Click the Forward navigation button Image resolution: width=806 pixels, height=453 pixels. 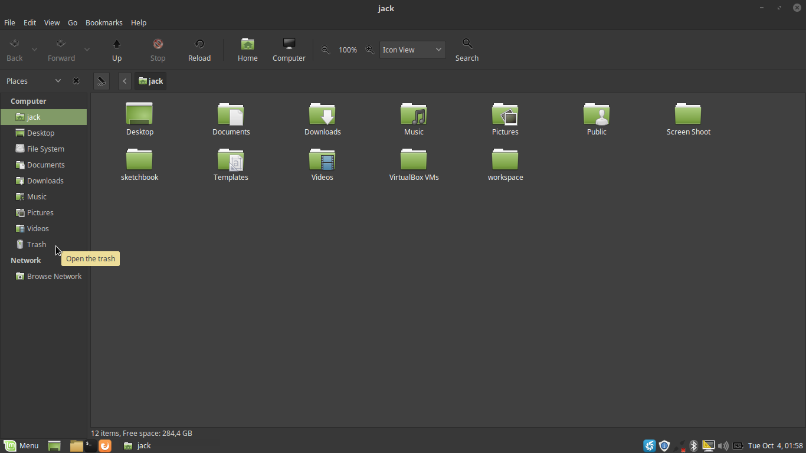point(61,50)
